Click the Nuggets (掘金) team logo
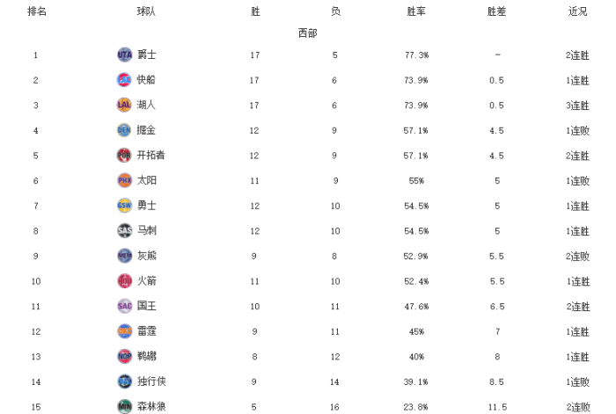Image resolution: width=616 pixels, height=414 pixels. (x=124, y=130)
